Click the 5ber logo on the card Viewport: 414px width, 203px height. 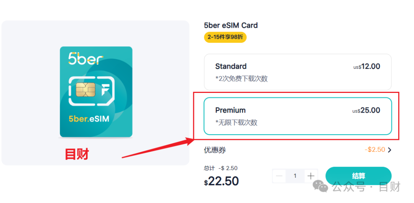85,59
